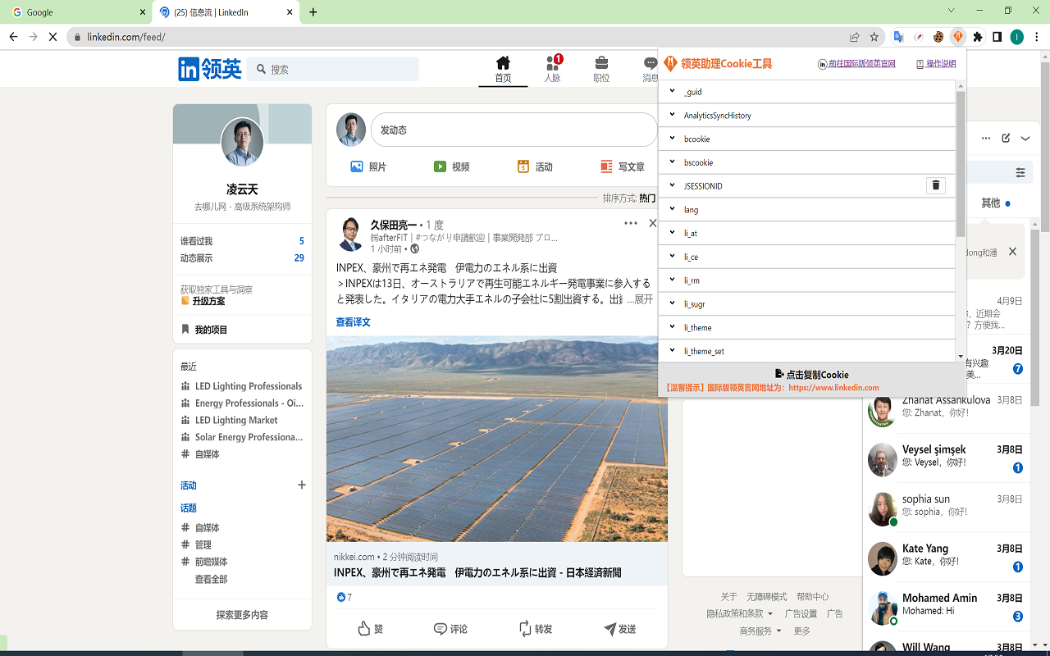Collapse the messaging panel with the chevron
Screen dimensions: 1050x656
point(1024,139)
